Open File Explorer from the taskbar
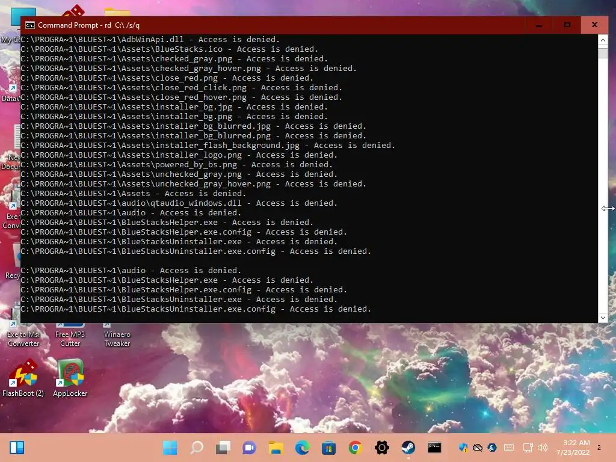Screen dimensions: 616x462 tap(276, 448)
